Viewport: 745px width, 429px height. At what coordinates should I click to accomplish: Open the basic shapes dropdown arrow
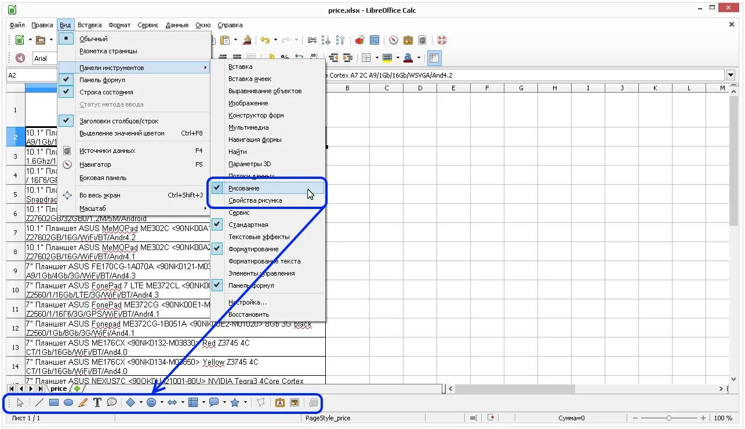pos(141,402)
